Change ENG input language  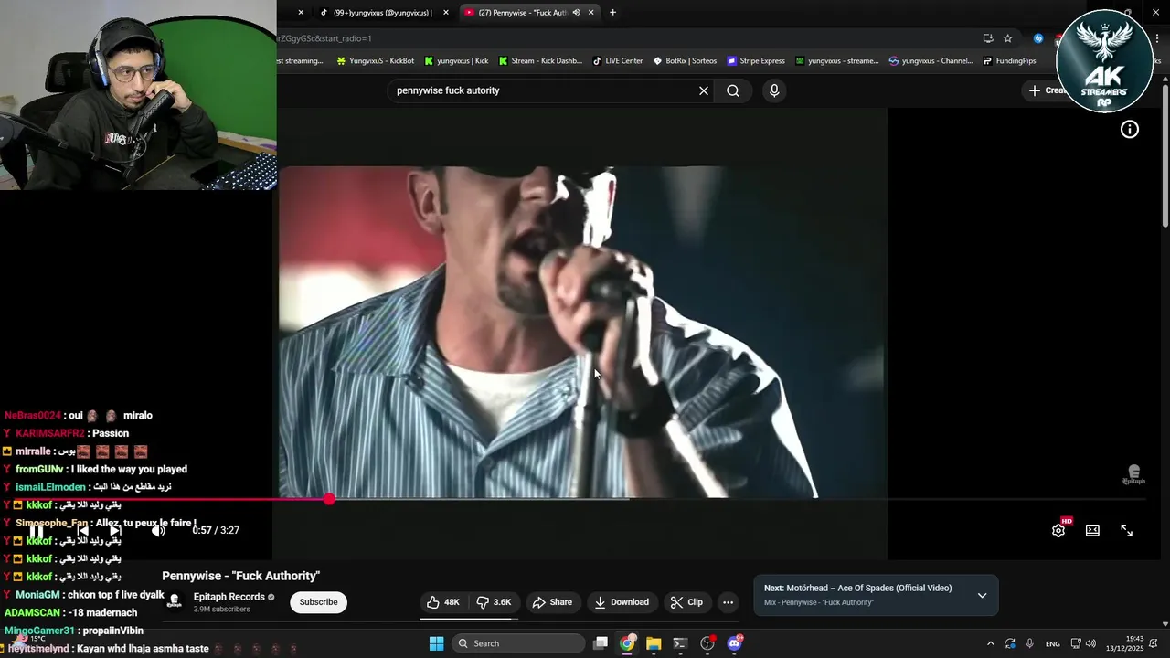click(1053, 643)
